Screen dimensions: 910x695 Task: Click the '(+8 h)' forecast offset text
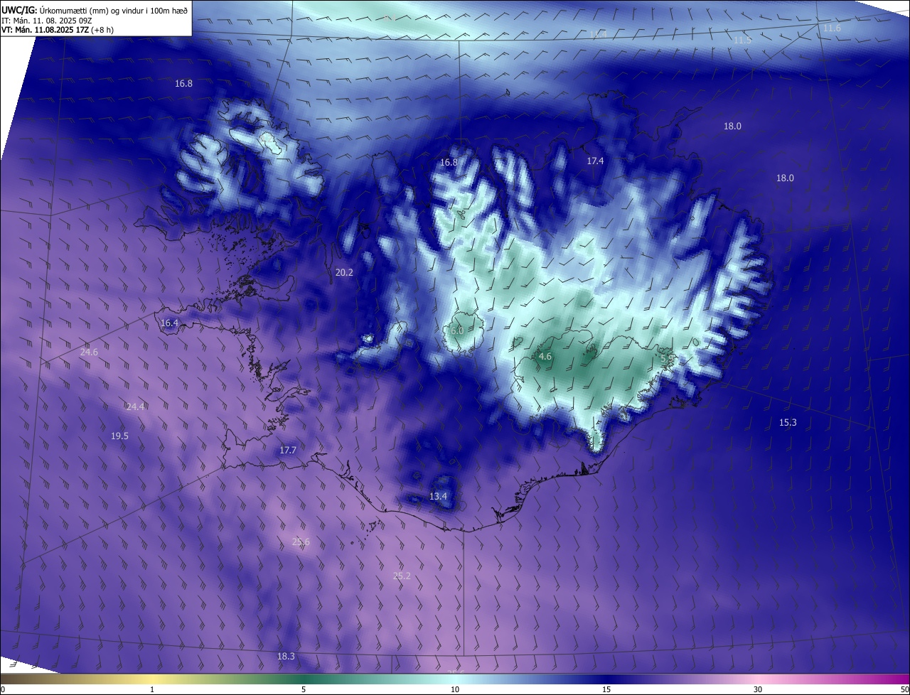(x=102, y=30)
